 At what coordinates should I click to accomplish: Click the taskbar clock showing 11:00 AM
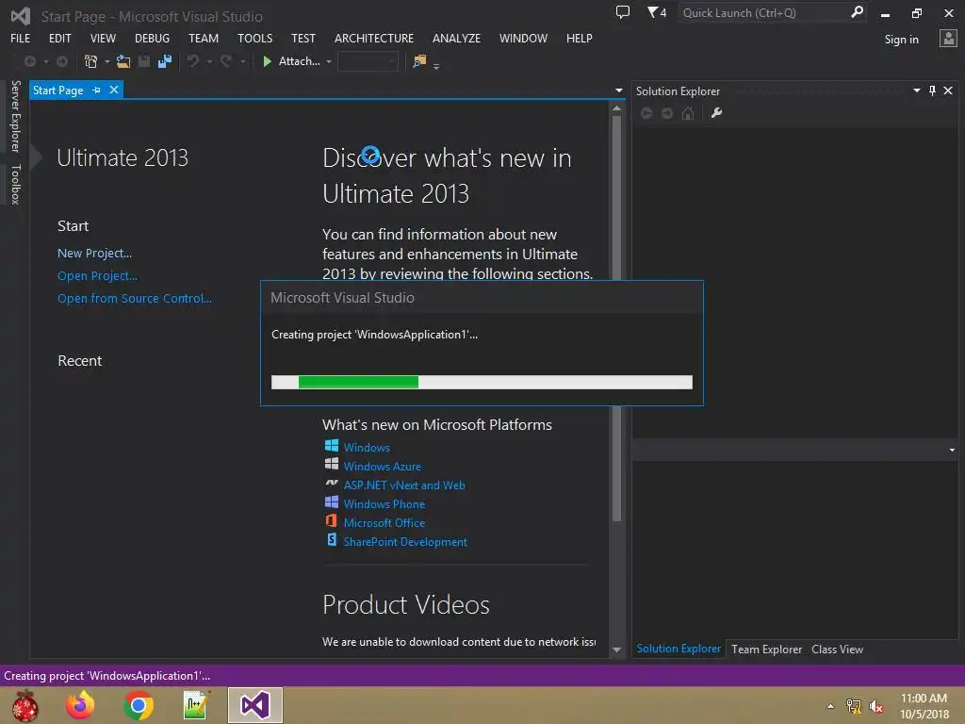click(924, 706)
